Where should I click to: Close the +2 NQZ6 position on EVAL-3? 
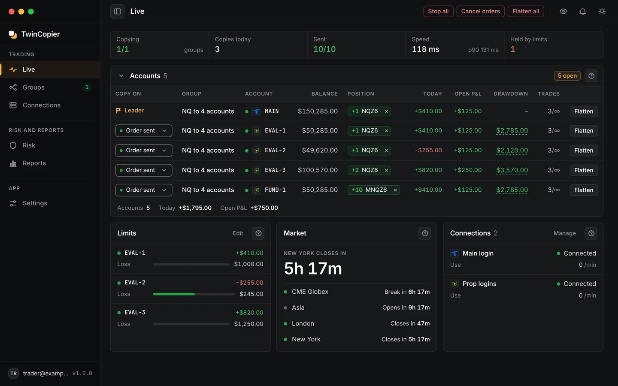[386, 170]
